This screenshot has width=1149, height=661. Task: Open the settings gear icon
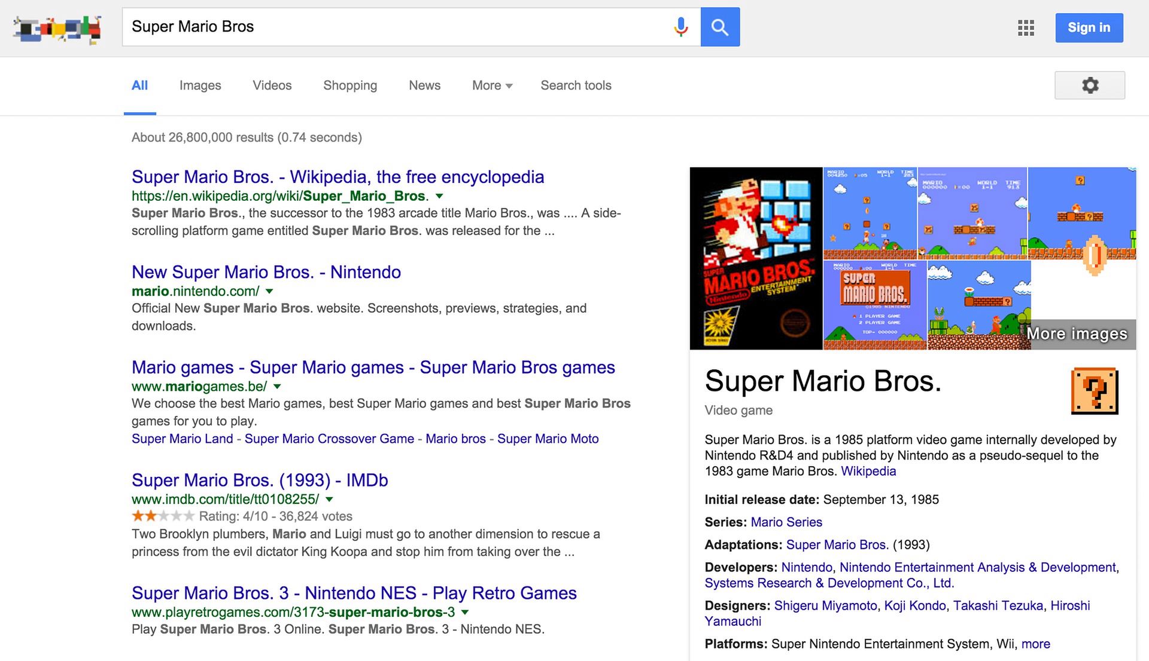pyautogui.click(x=1089, y=85)
